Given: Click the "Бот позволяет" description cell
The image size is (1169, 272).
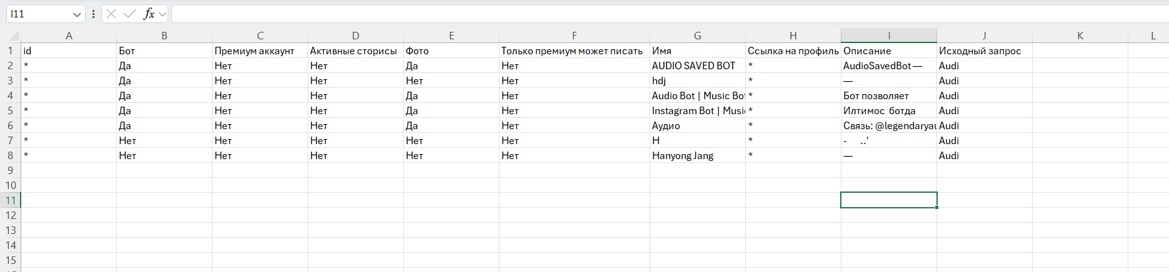Looking at the screenshot, I should tap(888, 95).
